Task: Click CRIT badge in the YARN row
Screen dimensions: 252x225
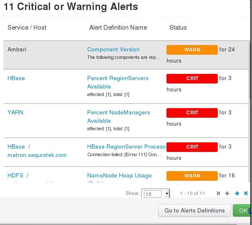Action: pyautogui.click(x=192, y=113)
